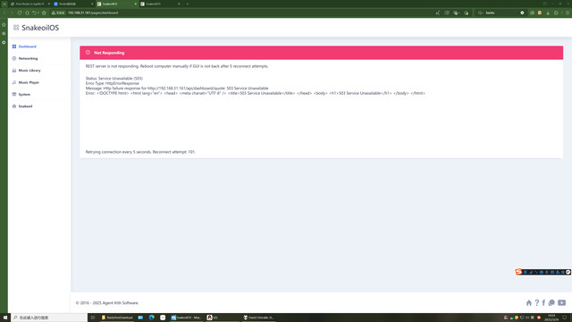Click the Windows taskbar search box
Screen dimensions: 572x322
(49, 318)
